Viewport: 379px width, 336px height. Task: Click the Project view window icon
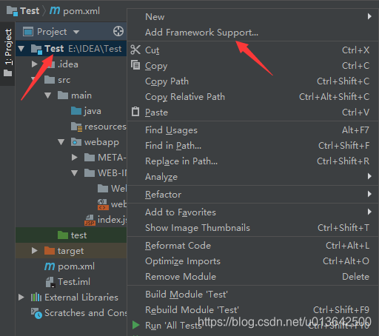[28, 32]
